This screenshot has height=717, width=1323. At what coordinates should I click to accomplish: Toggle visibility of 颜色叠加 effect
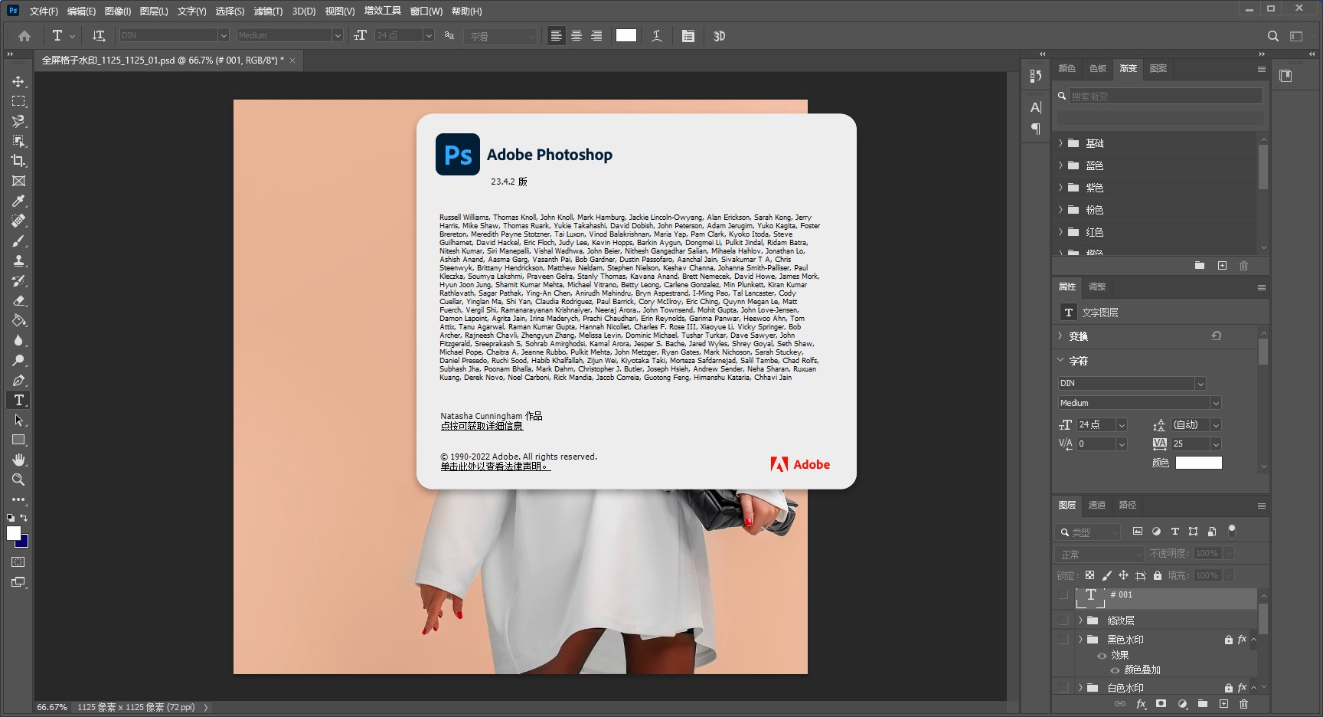(x=1115, y=670)
